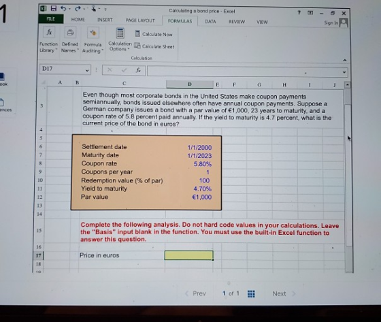Switch to the HOME tab
The width and height of the screenshot is (381, 322).
point(78,20)
